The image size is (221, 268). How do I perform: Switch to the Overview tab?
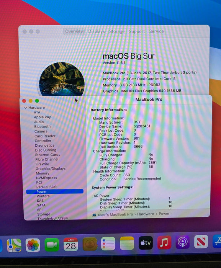click(x=74, y=31)
